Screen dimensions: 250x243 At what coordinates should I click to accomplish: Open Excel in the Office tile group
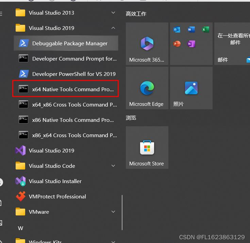tap(206, 30)
